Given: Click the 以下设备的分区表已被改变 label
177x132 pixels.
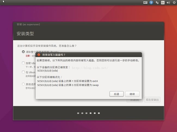Looking at the screenshot, I should [x=53, y=67].
